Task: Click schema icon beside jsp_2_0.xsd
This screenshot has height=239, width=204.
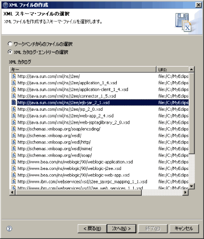Action: 14,109
